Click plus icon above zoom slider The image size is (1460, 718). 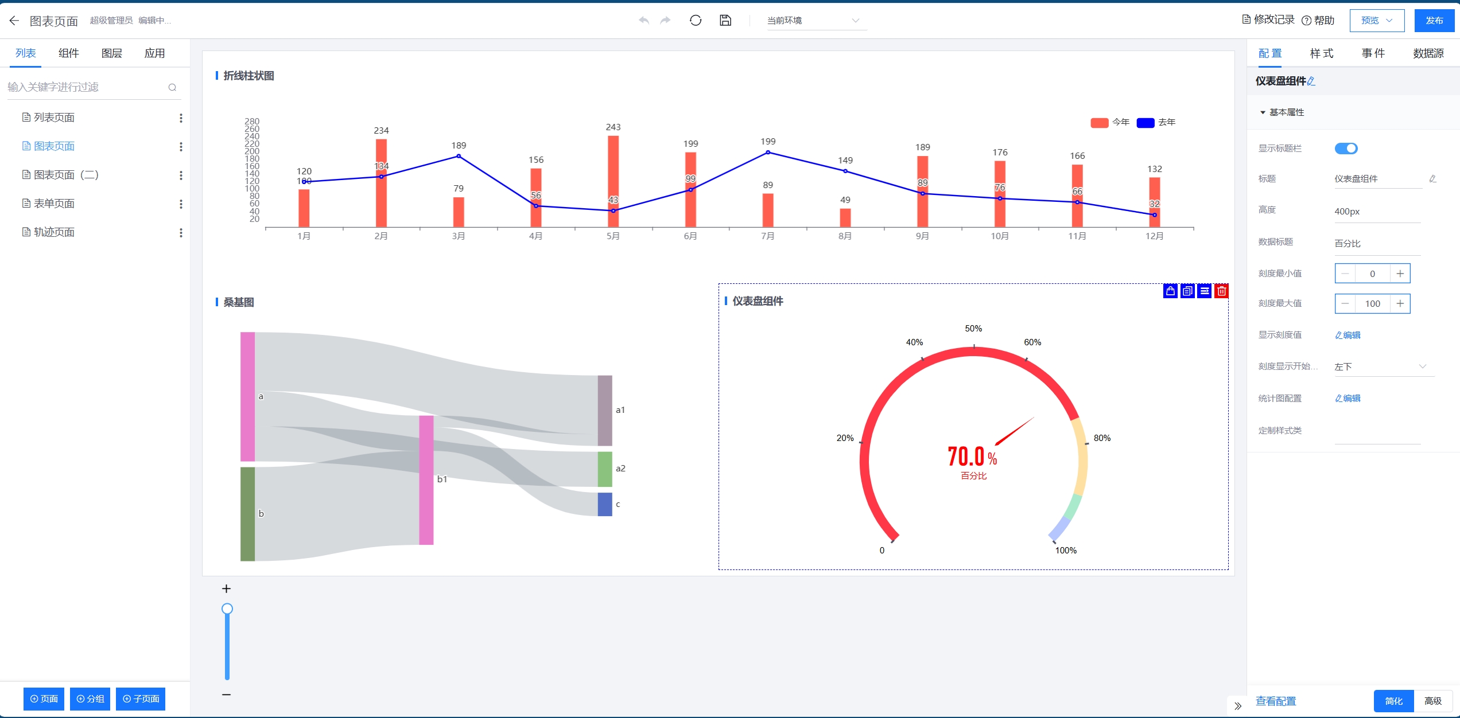click(227, 589)
